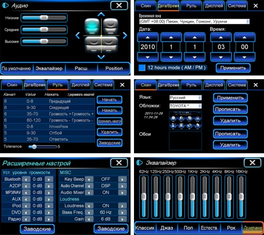The width and height of the screenshot is (264, 235).
Task: Adjust the 1KHz equalizer slider
Action: (x=192, y=197)
